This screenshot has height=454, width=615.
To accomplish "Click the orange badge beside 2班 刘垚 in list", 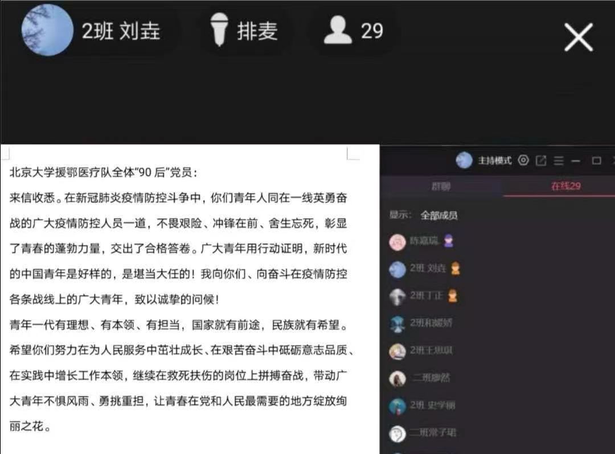I will (455, 269).
